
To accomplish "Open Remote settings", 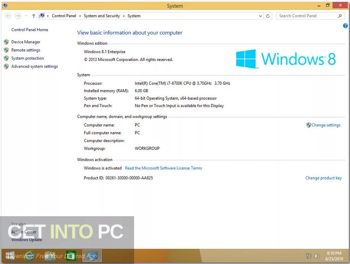I will (26, 50).
